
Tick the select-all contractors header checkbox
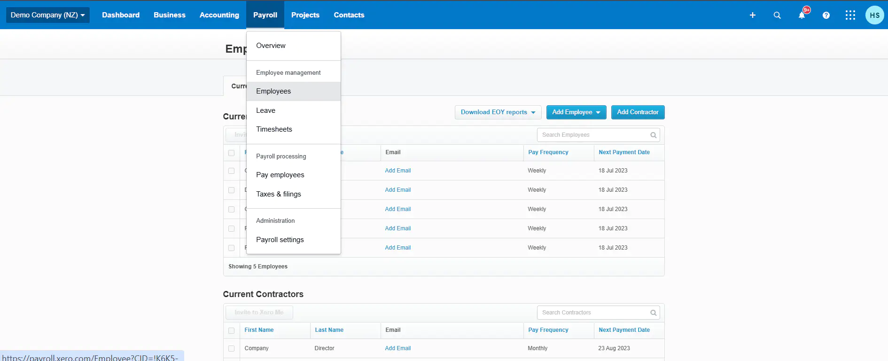click(231, 330)
